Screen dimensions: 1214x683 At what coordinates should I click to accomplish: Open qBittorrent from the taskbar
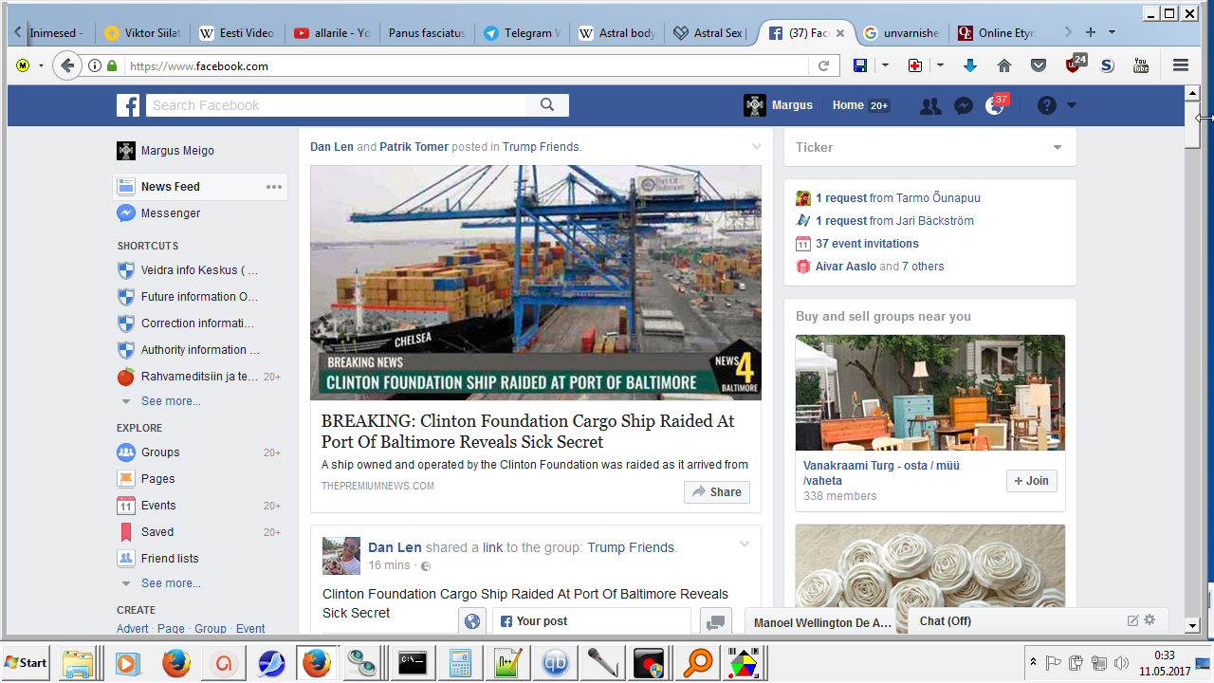click(556, 662)
